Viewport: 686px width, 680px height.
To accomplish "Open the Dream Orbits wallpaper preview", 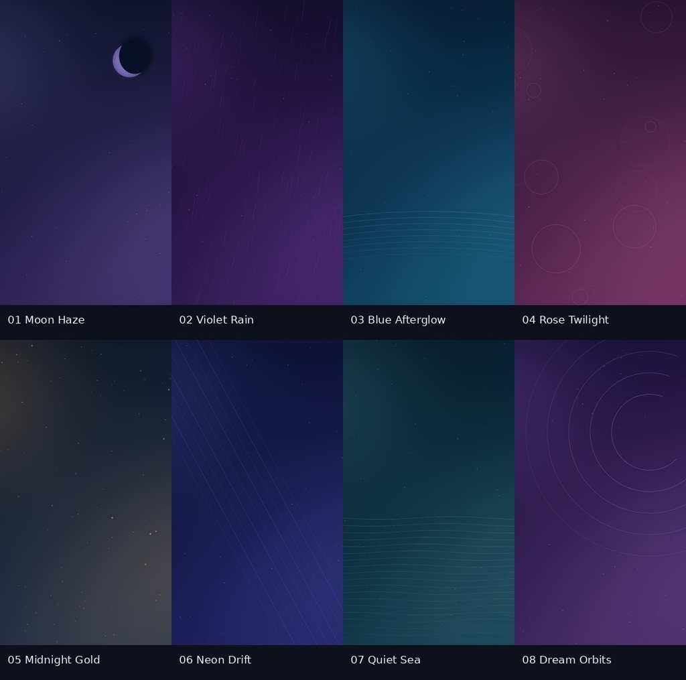I will tap(600, 492).
